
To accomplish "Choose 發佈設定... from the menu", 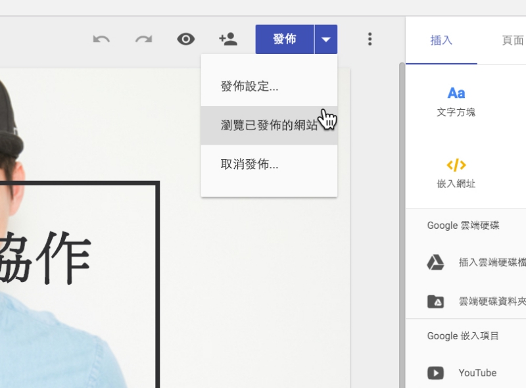I will tap(250, 86).
